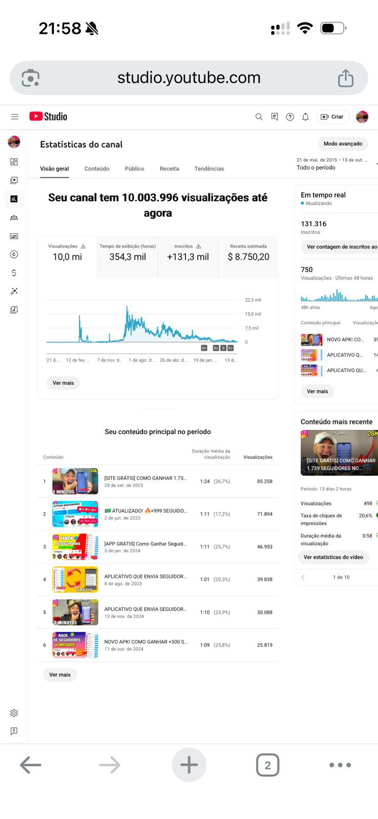Image resolution: width=378 pixels, height=819 pixels.
Task: Select the Tempo de exibição metric card
Action: tap(128, 252)
